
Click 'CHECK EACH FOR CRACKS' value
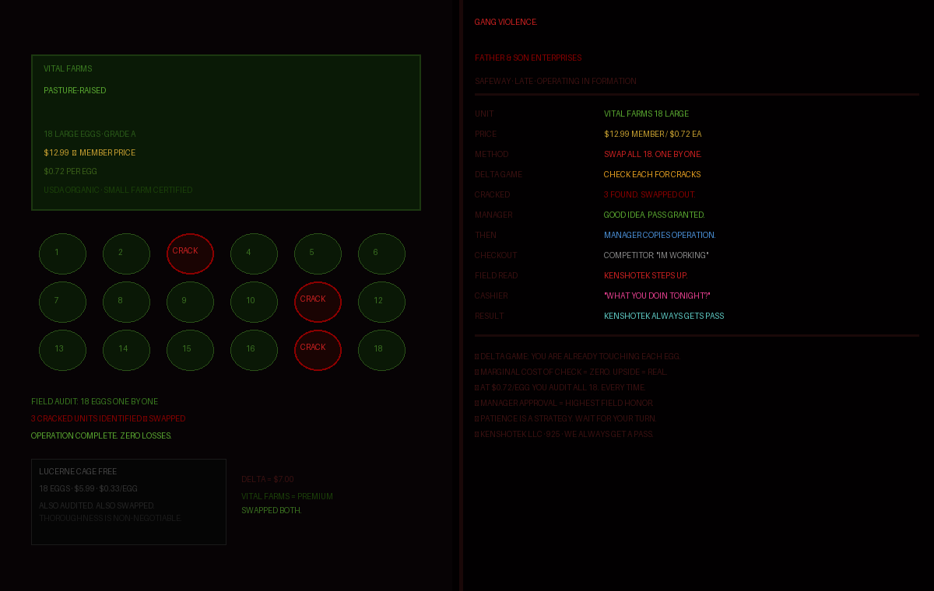pos(652,175)
